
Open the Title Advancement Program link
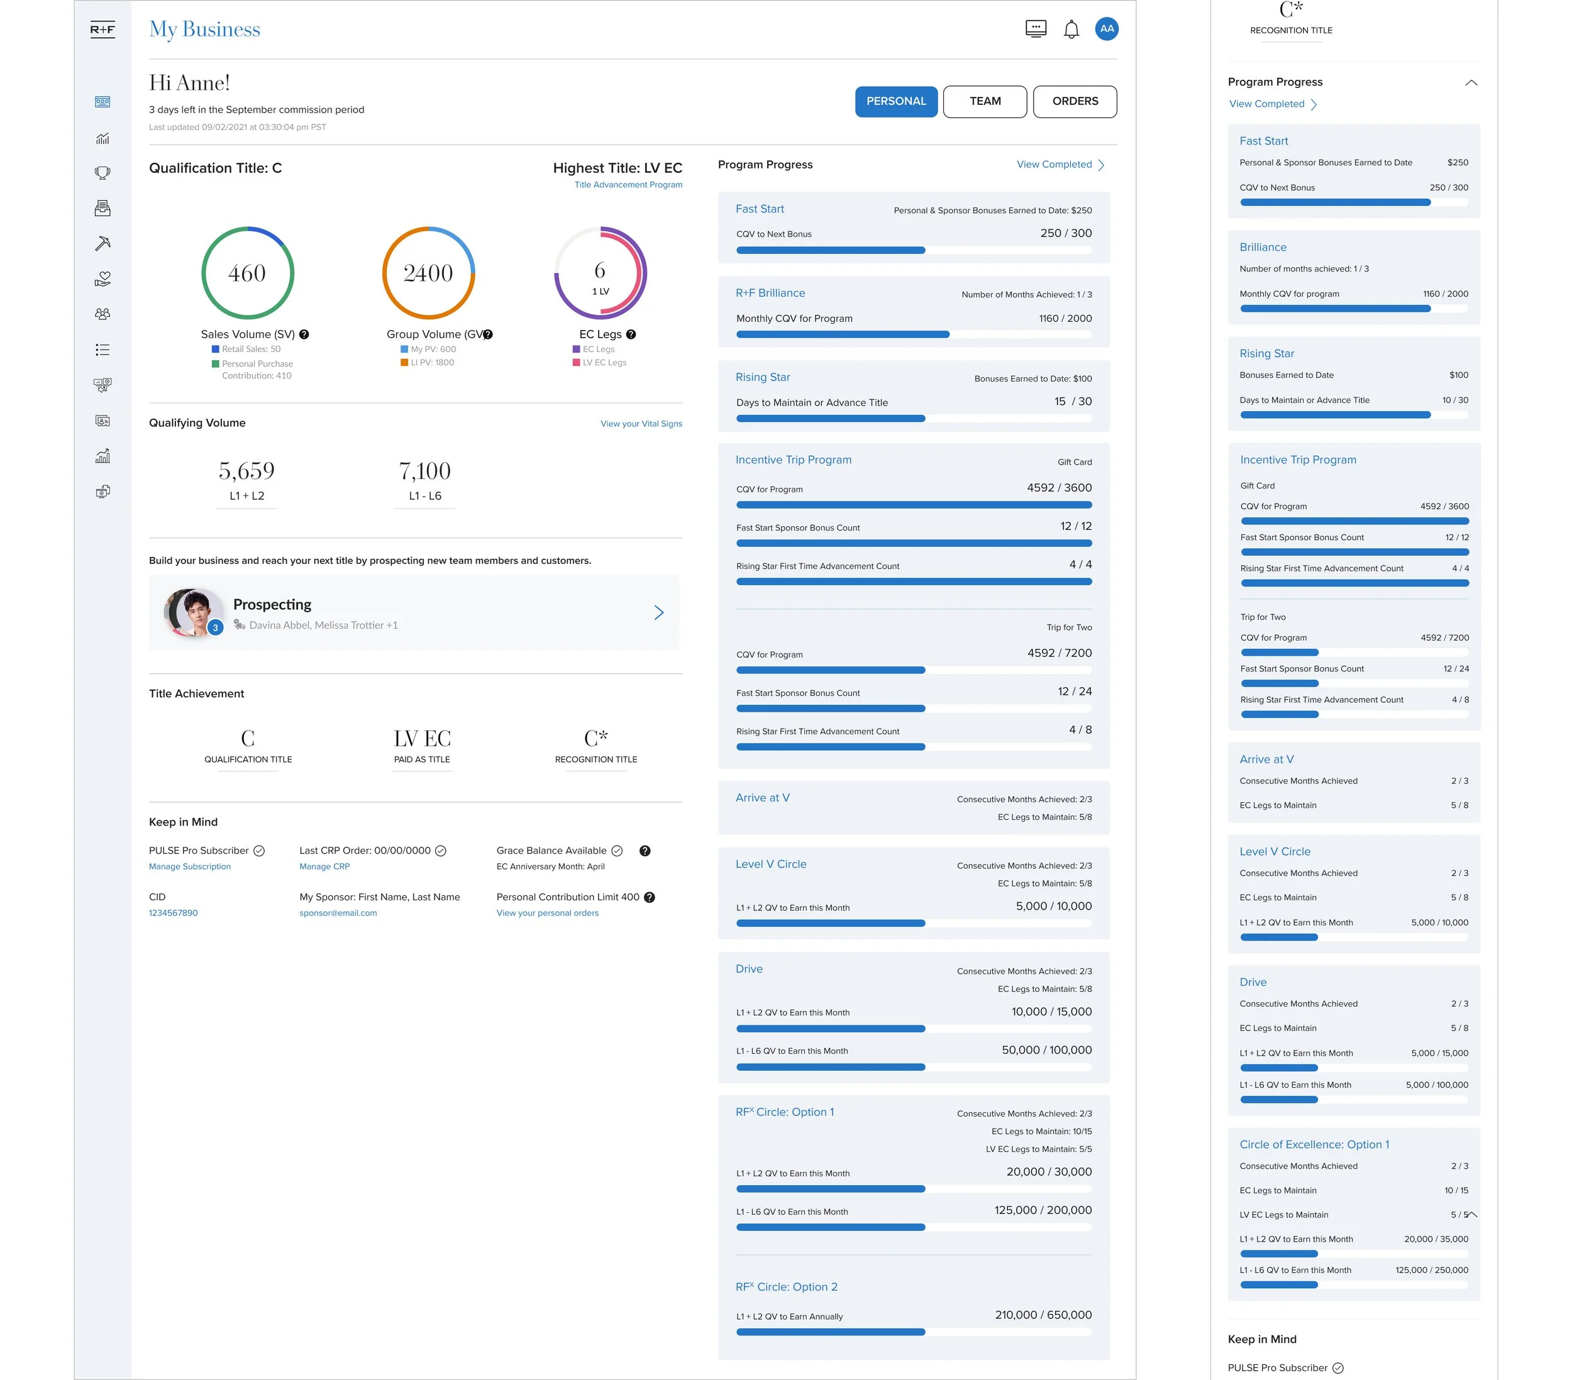point(628,185)
